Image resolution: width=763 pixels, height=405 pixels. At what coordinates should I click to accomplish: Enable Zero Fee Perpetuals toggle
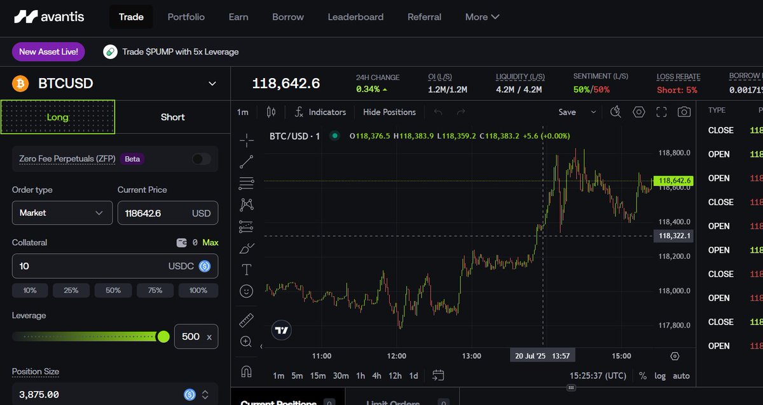(x=201, y=159)
